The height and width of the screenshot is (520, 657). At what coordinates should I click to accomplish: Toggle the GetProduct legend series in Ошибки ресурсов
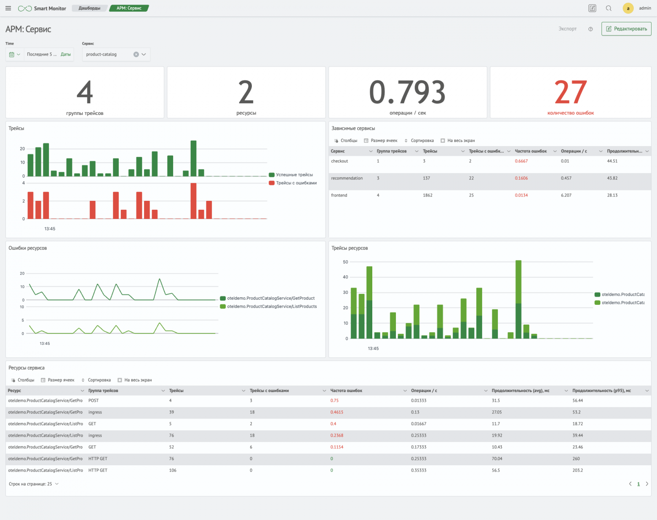pyautogui.click(x=267, y=298)
